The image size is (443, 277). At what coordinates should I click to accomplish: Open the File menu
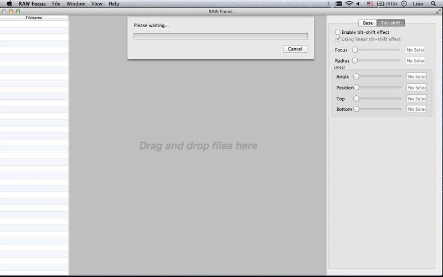point(56,4)
